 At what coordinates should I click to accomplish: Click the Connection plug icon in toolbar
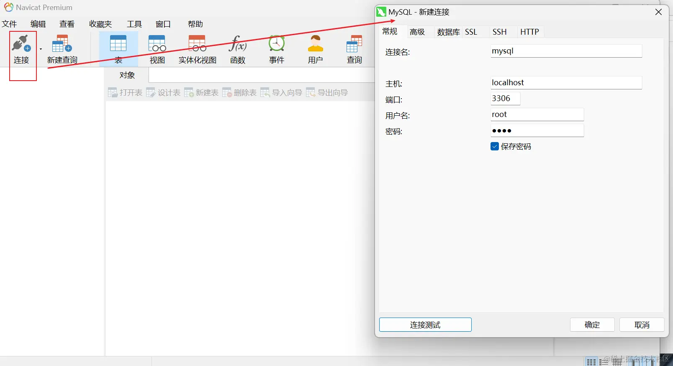tap(21, 43)
